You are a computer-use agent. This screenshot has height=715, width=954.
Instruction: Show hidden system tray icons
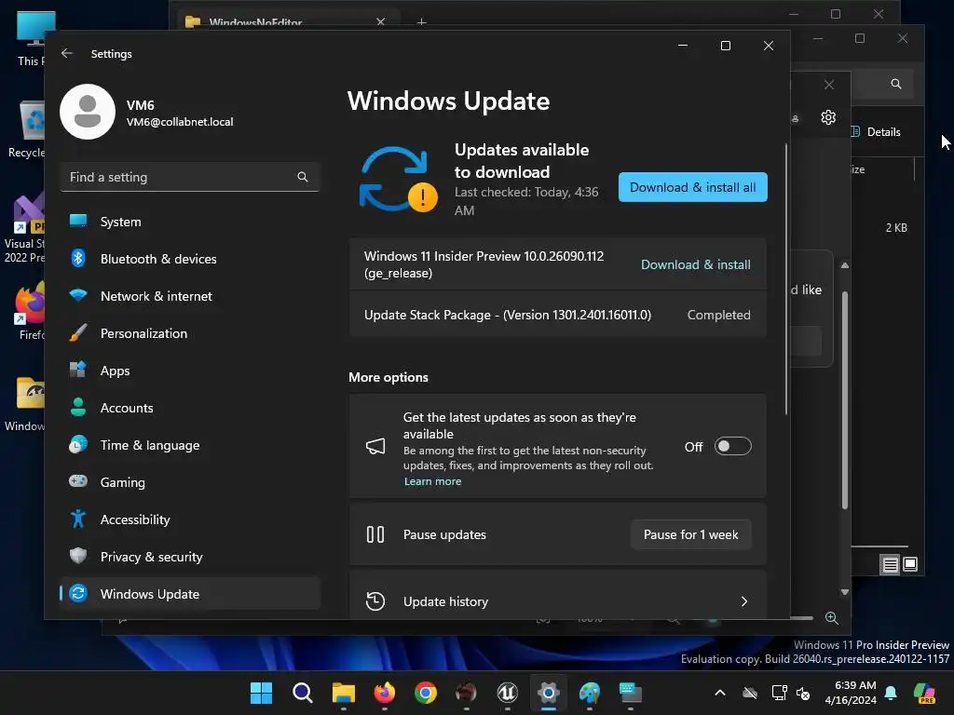coord(720,693)
